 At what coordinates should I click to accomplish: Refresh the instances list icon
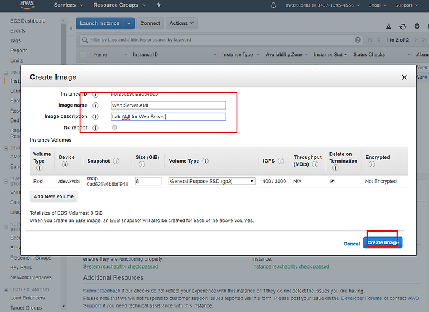[x=402, y=27]
